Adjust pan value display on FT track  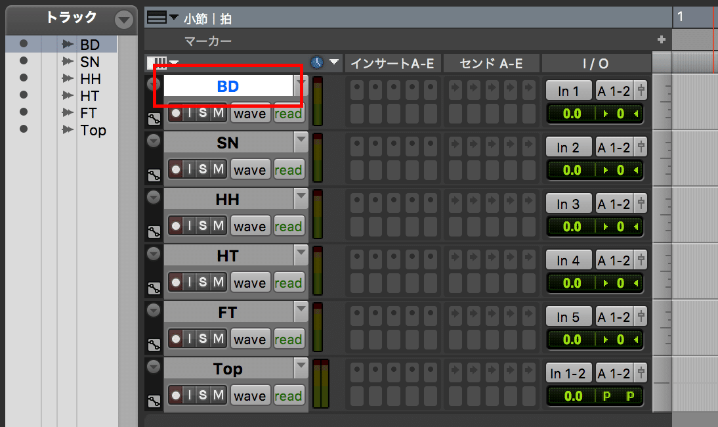(620, 340)
